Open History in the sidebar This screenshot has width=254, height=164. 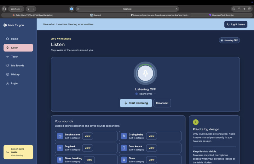(x=18, y=74)
